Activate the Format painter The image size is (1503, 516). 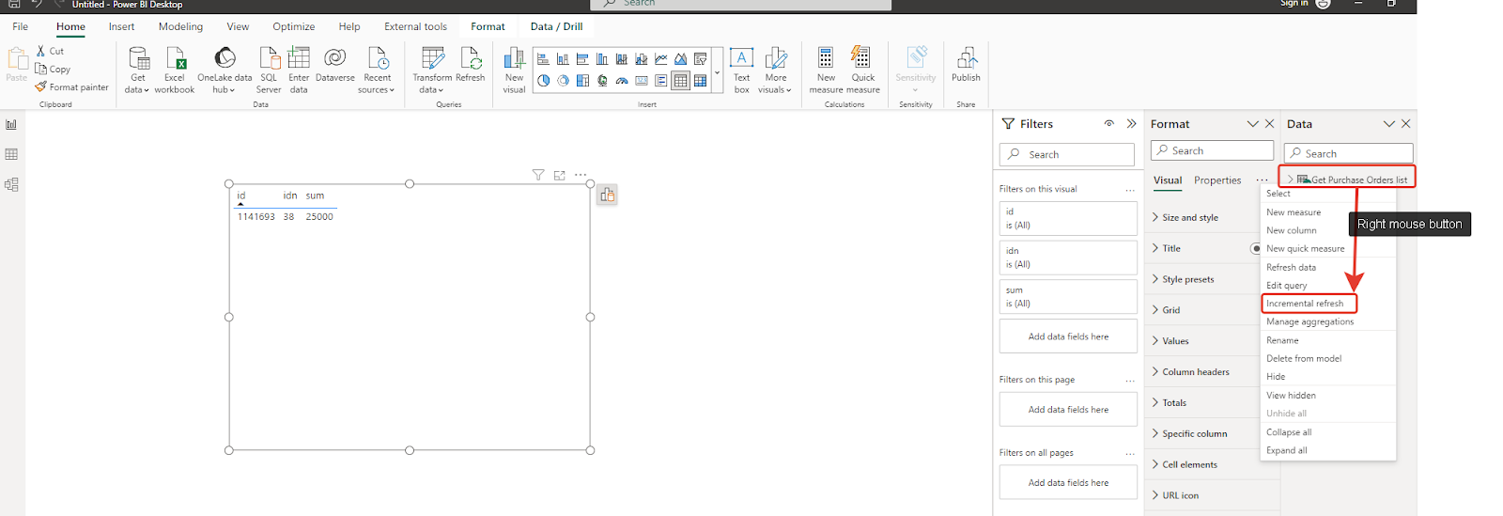tap(72, 86)
